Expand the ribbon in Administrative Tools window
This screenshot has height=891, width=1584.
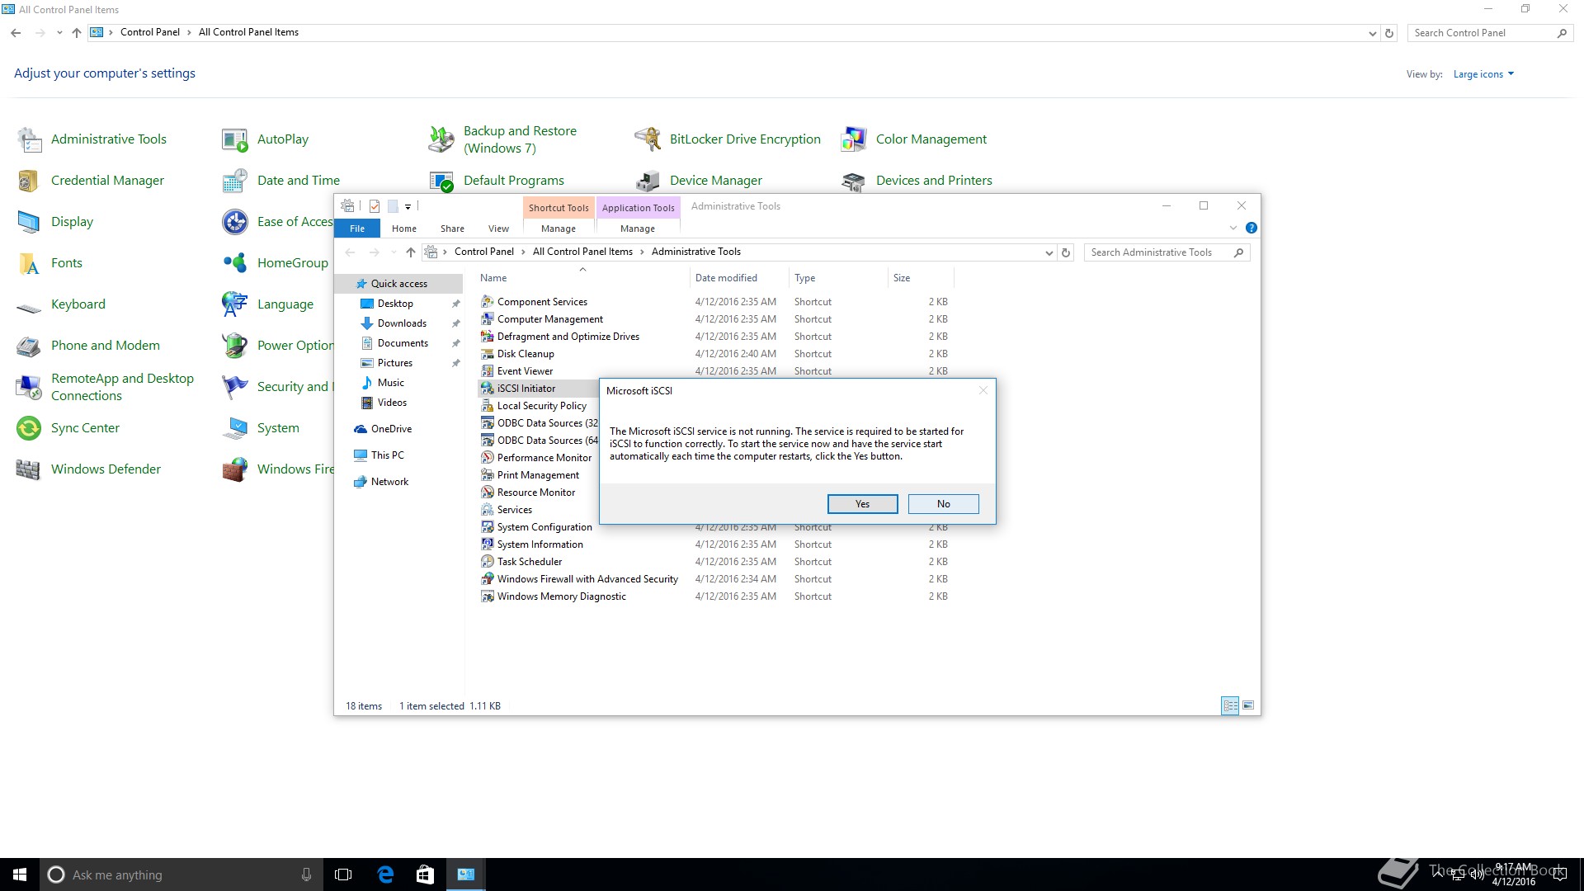pos(1233,229)
